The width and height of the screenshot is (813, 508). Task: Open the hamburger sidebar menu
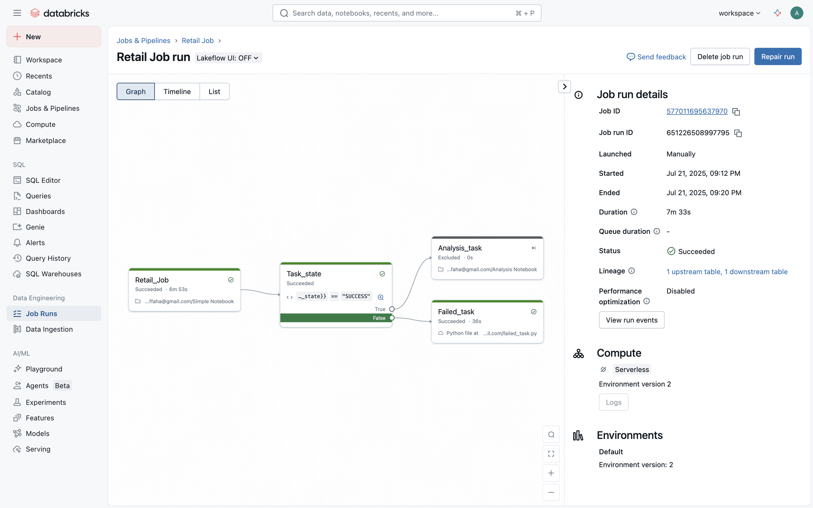pyautogui.click(x=17, y=13)
